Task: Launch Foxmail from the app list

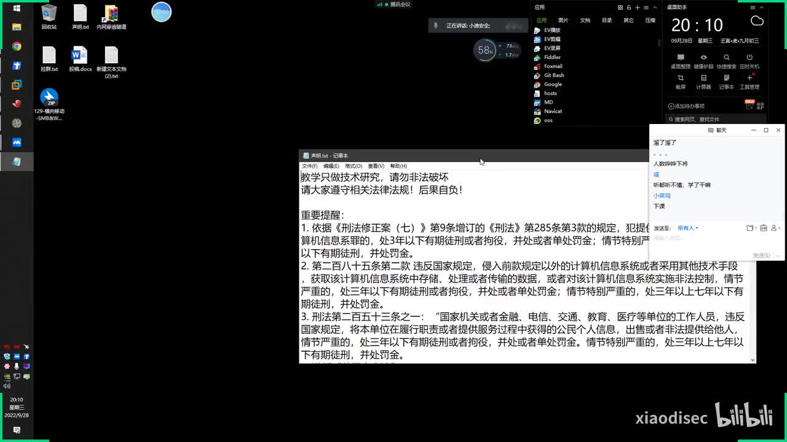Action: point(548,66)
